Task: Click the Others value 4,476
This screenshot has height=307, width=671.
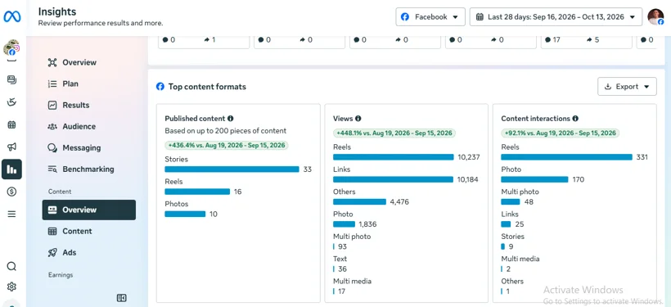Action: [399, 201]
